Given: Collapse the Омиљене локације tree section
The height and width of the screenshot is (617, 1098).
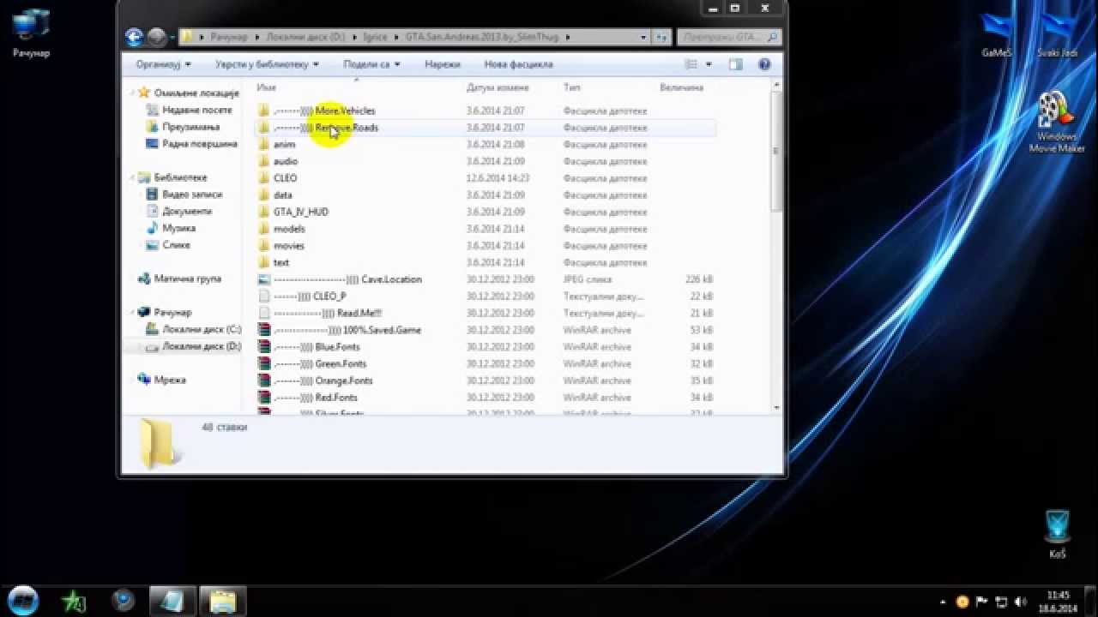Looking at the screenshot, I should (131, 93).
